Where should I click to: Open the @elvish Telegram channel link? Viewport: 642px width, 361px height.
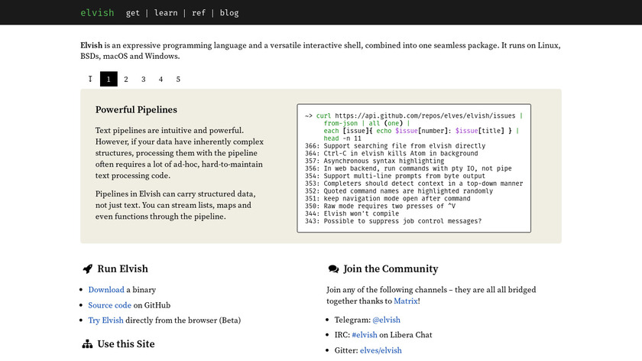tap(386, 320)
